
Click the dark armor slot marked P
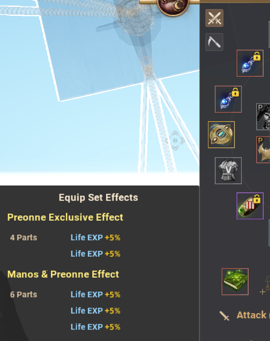[263, 117]
